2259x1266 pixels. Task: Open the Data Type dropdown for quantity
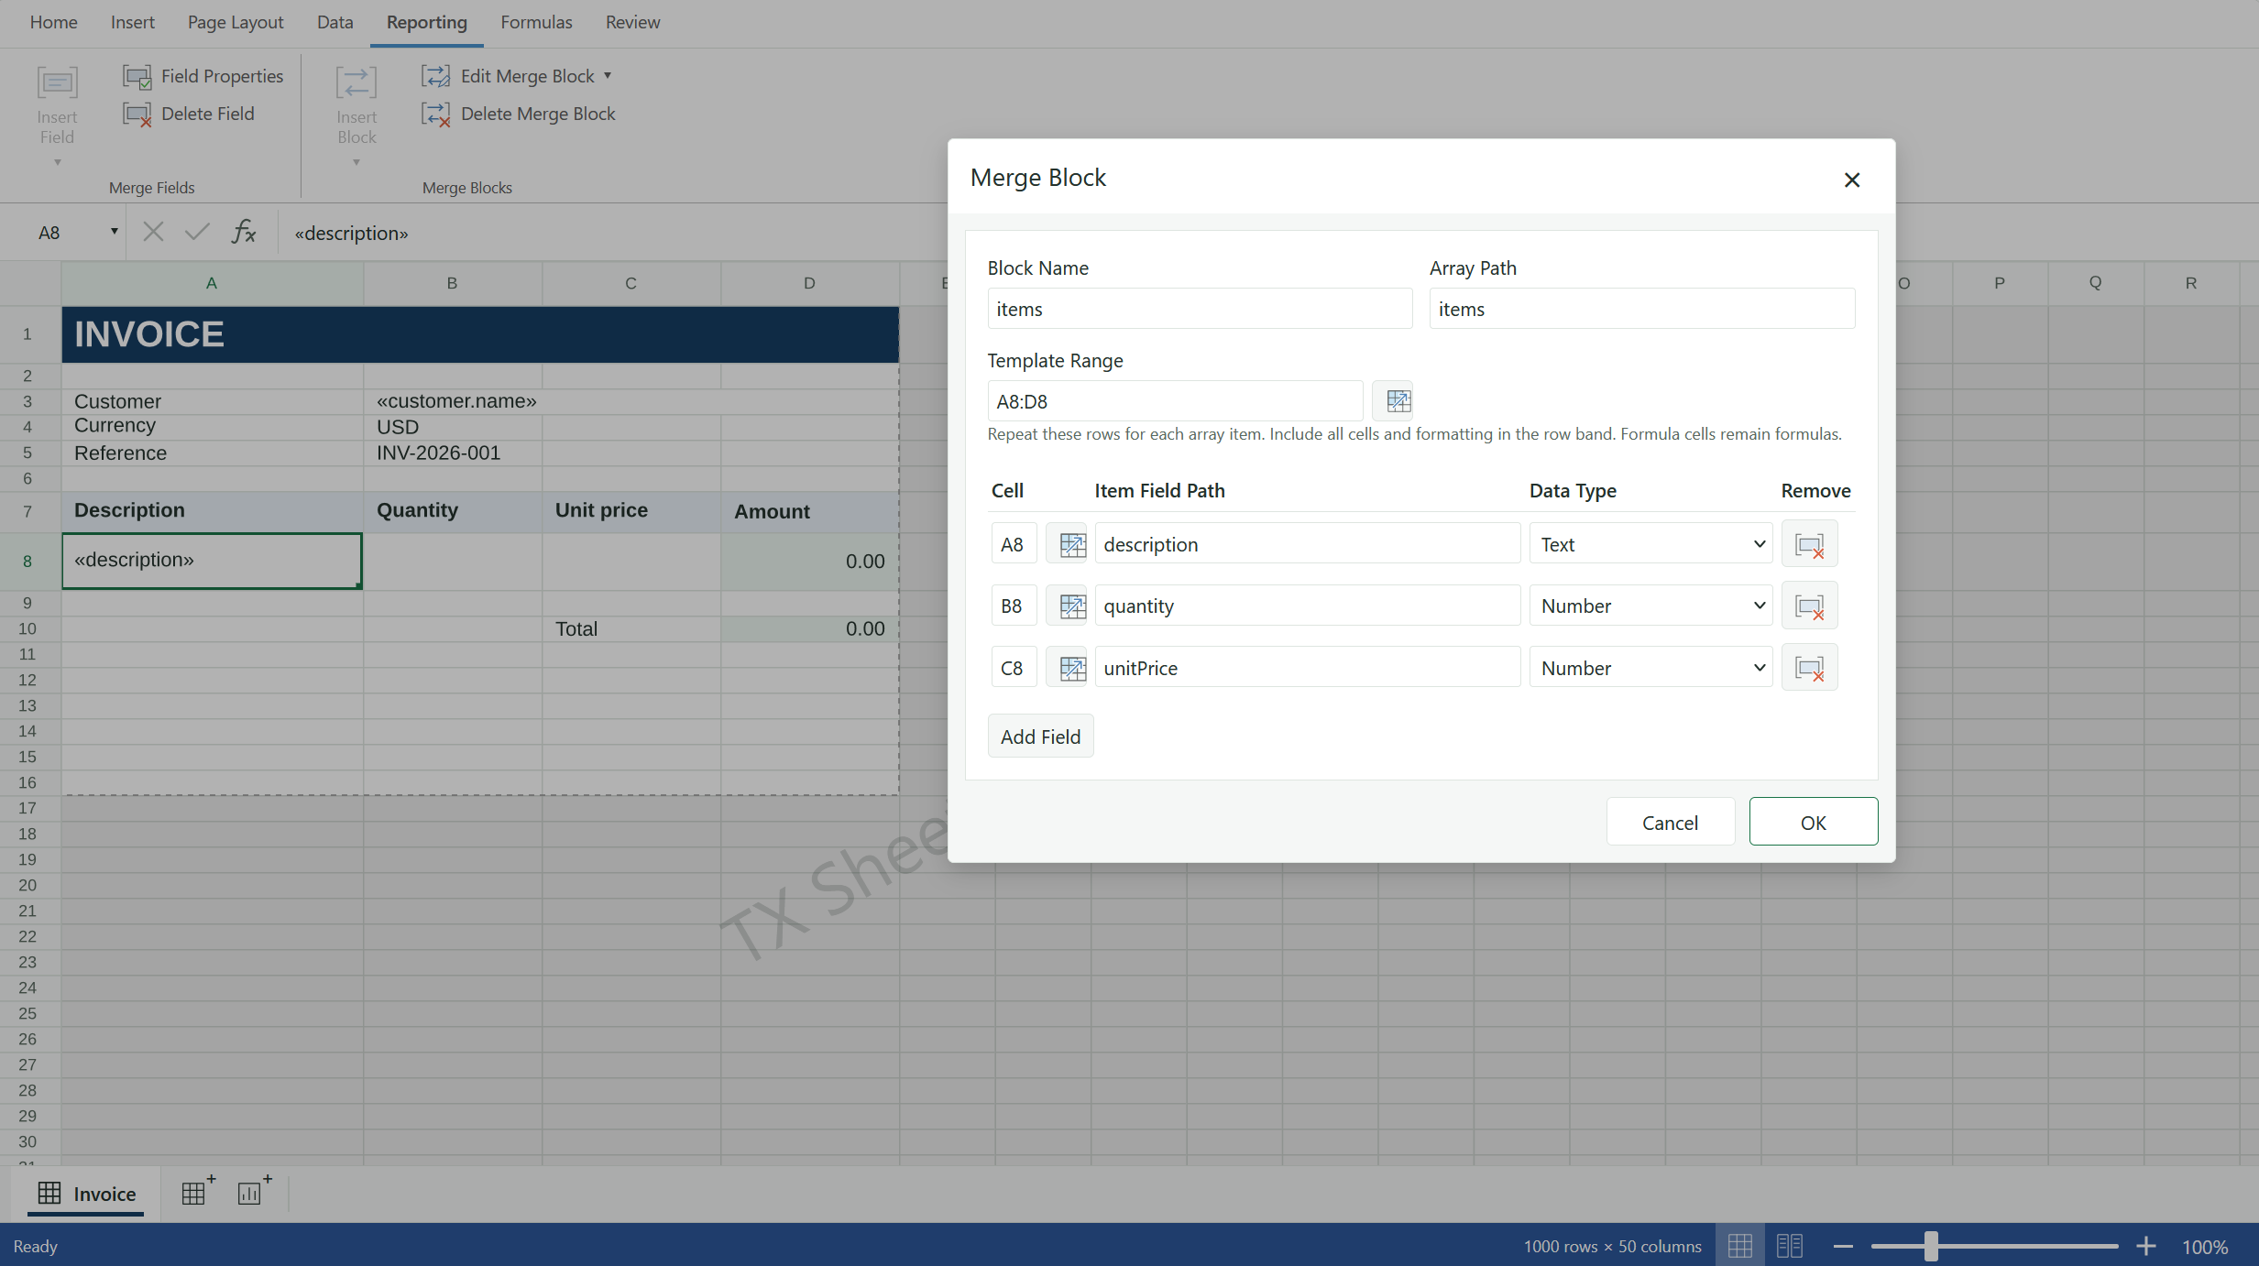(x=1650, y=606)
